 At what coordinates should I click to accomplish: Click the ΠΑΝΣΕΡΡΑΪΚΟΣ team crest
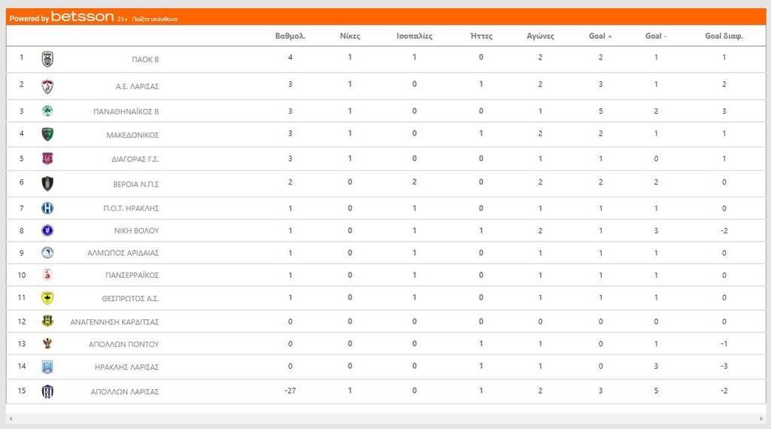point(47,275)
